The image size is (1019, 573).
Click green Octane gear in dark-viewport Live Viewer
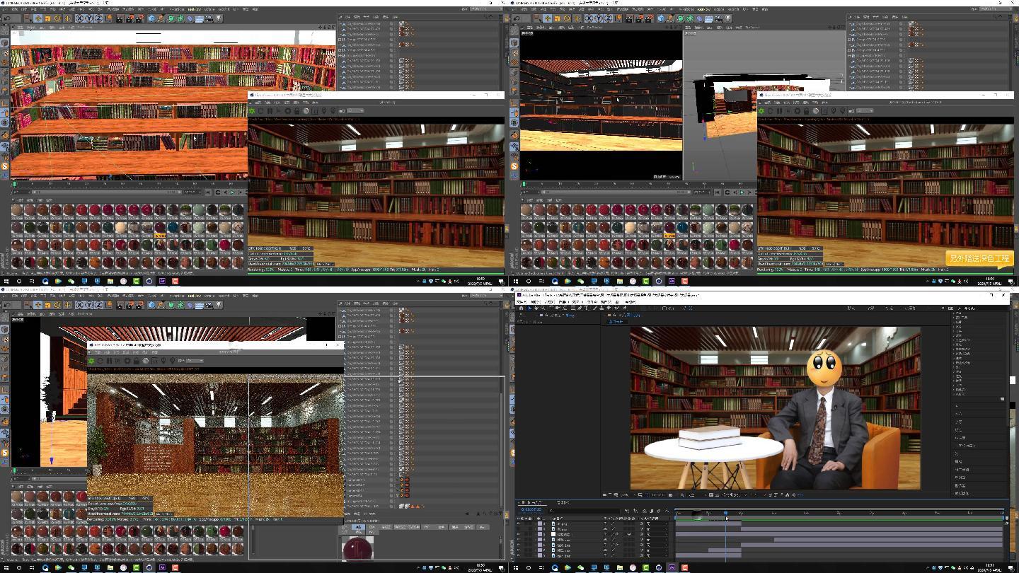coord(761,110)
